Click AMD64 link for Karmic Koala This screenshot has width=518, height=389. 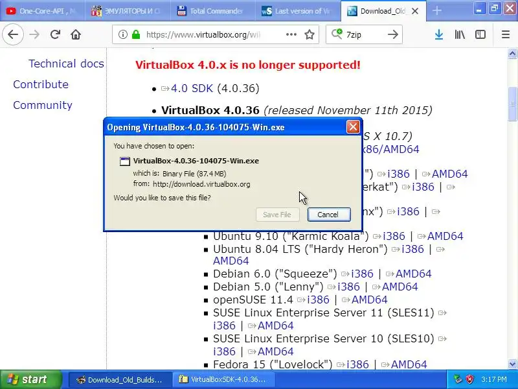(x=445, y=236)
